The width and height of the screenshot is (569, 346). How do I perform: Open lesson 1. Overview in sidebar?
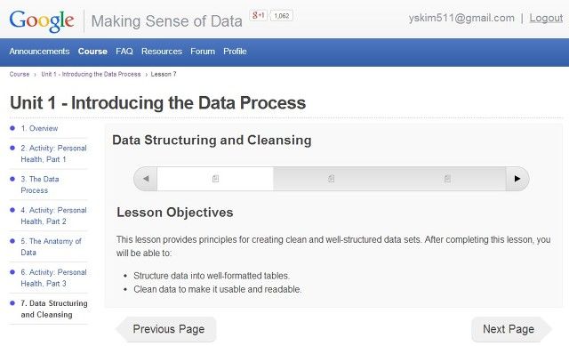(39, 128)
